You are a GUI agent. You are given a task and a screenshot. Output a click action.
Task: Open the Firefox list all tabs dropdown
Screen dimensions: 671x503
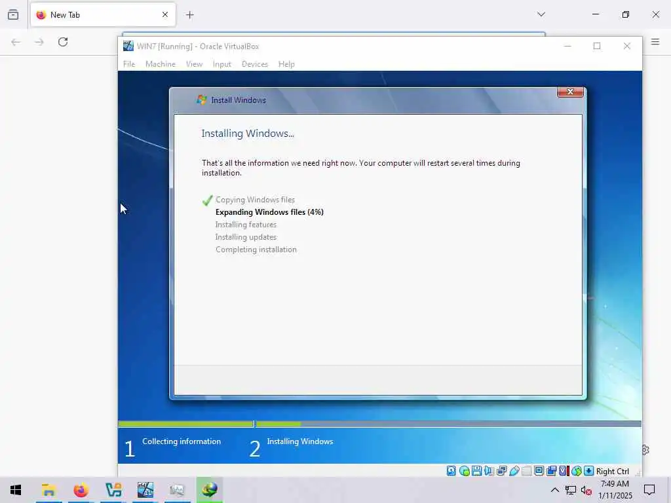point(541,14)
